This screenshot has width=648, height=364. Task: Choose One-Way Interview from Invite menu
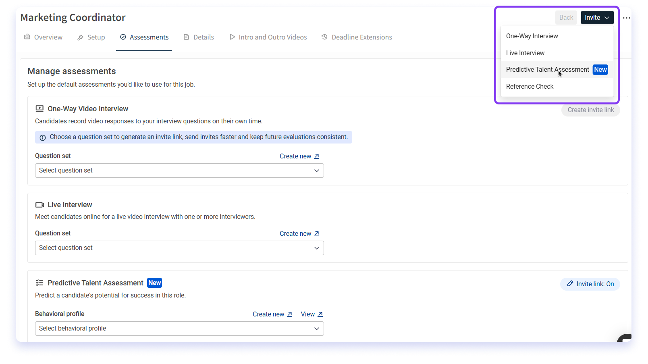point(557,36)
